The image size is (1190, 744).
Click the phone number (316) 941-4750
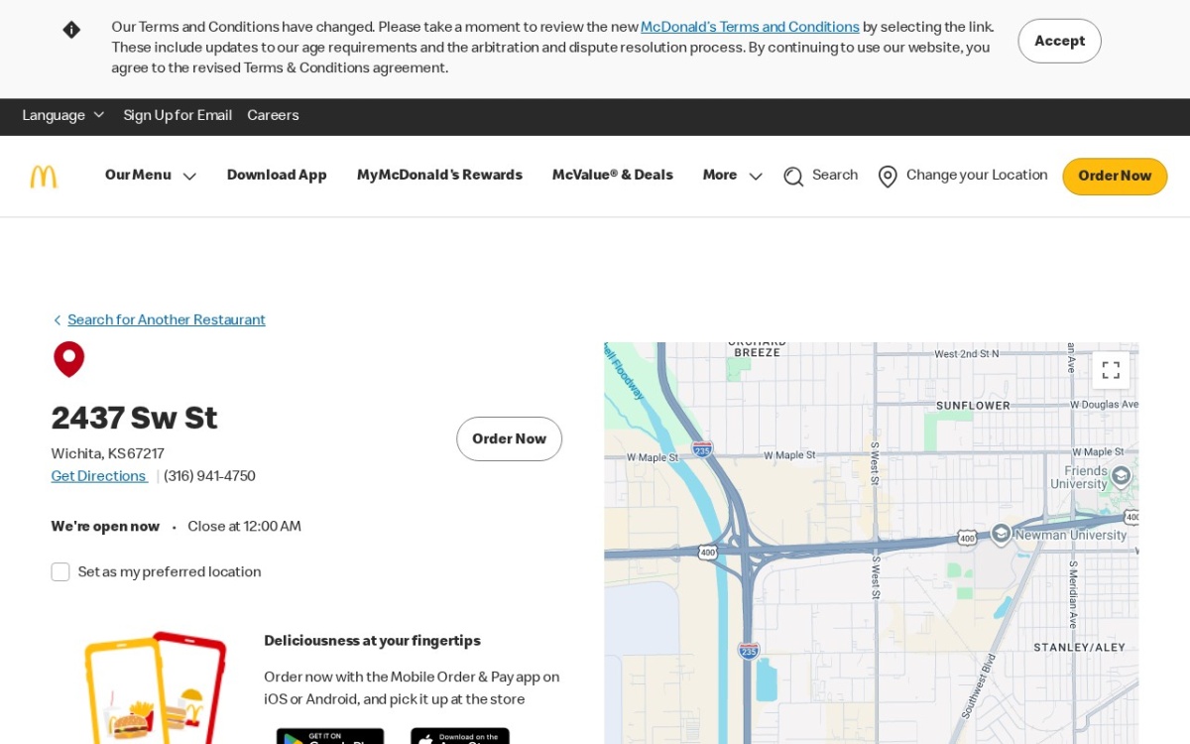coord(209,476)
